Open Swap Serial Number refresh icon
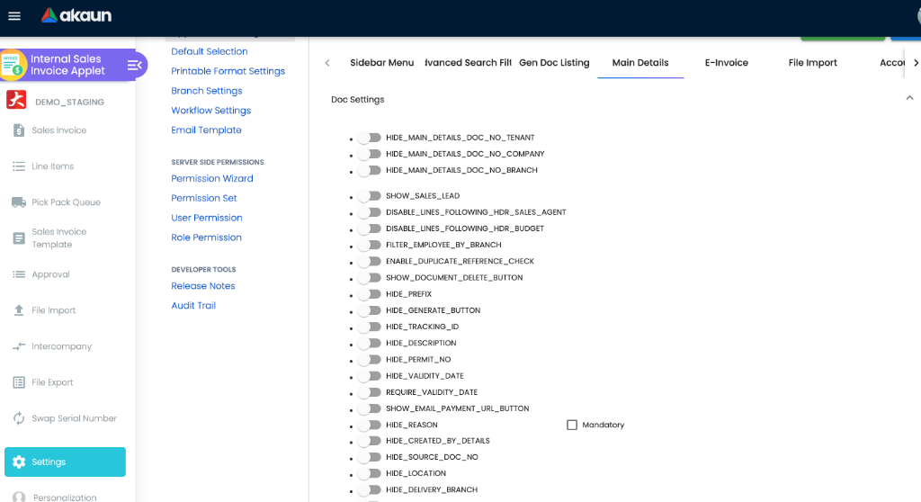 pos(19,418)
